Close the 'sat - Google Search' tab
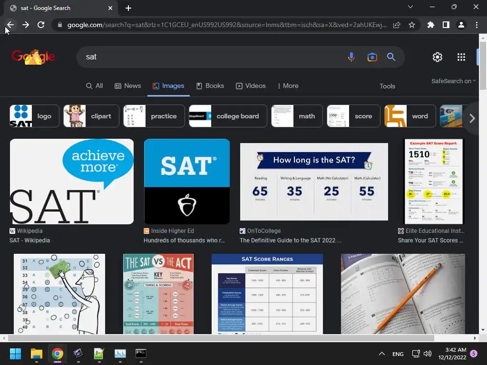 tap(110, 8)
